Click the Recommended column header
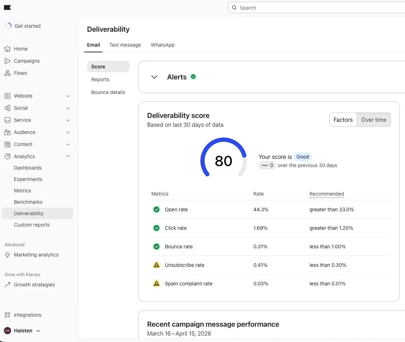Viewport: 405px width, 342px height. tap(327, 194)
